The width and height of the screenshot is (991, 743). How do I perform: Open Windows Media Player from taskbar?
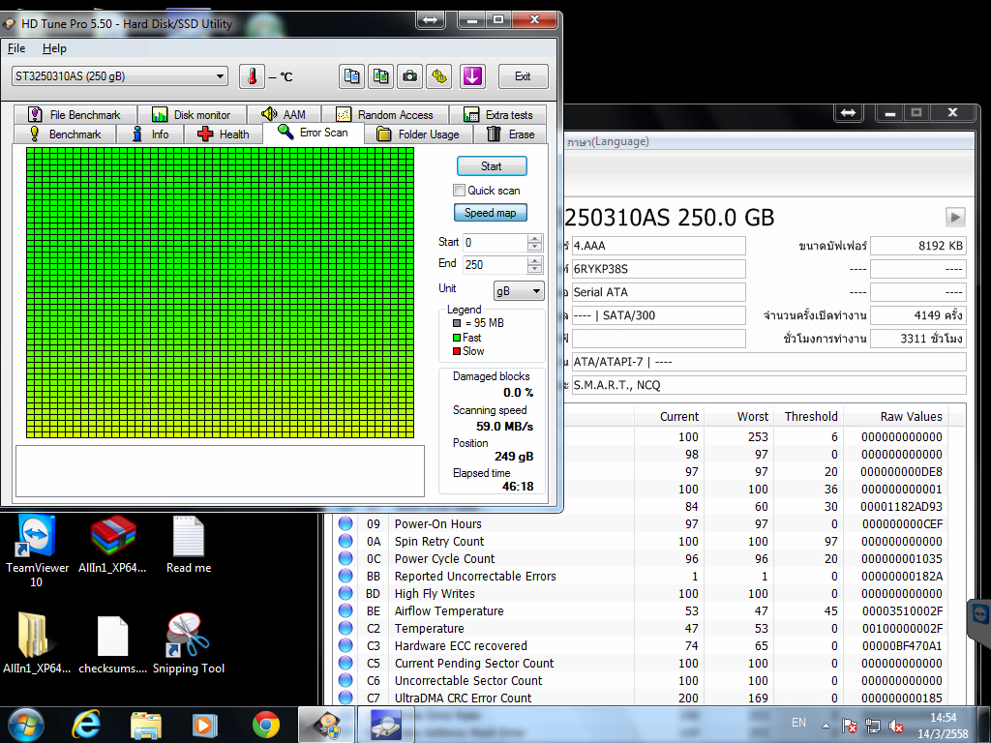204,725
